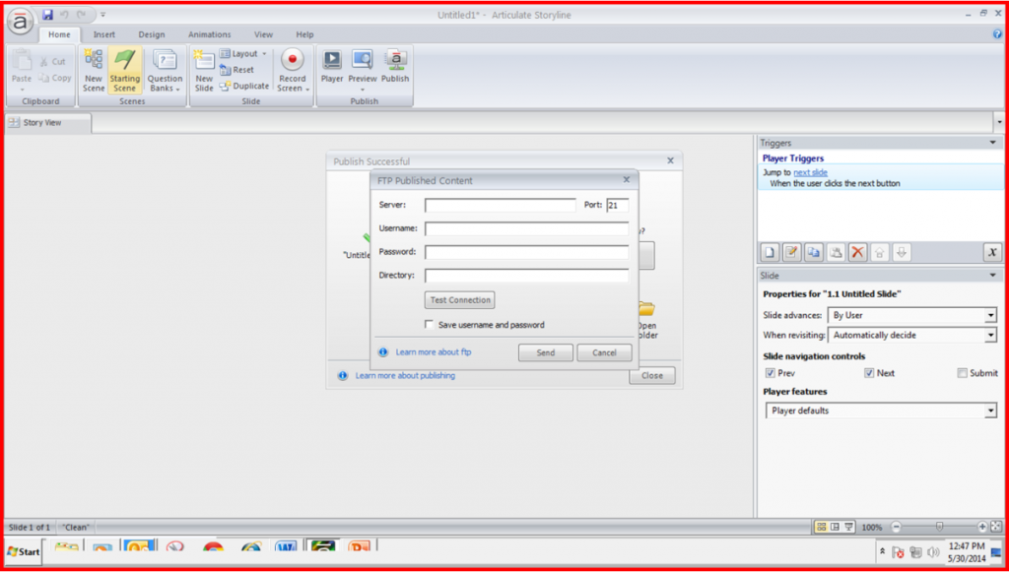This screenshot has width=1009, height=572.
Task: Collapse the Triggers panel arrow
Action: pos(993,143)
